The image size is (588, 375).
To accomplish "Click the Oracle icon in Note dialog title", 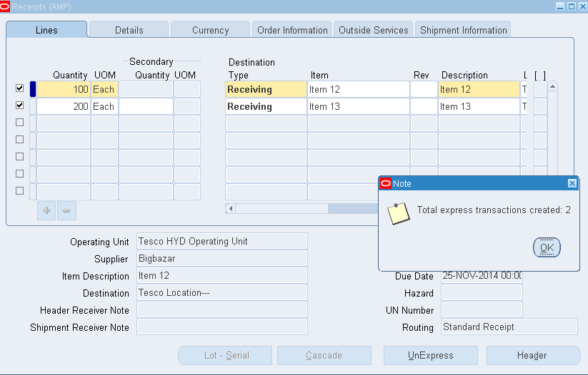I will click(x=386, y=183).
